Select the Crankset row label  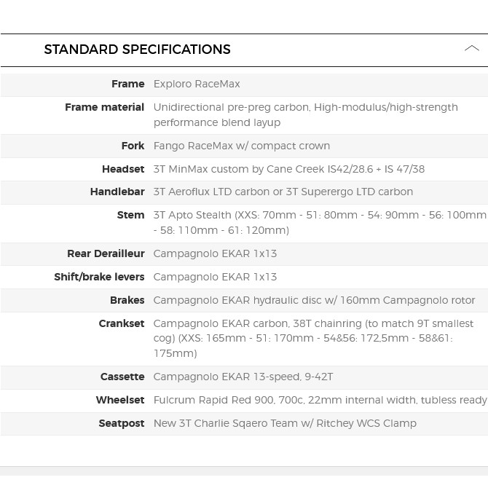click(x=122, y=323)
